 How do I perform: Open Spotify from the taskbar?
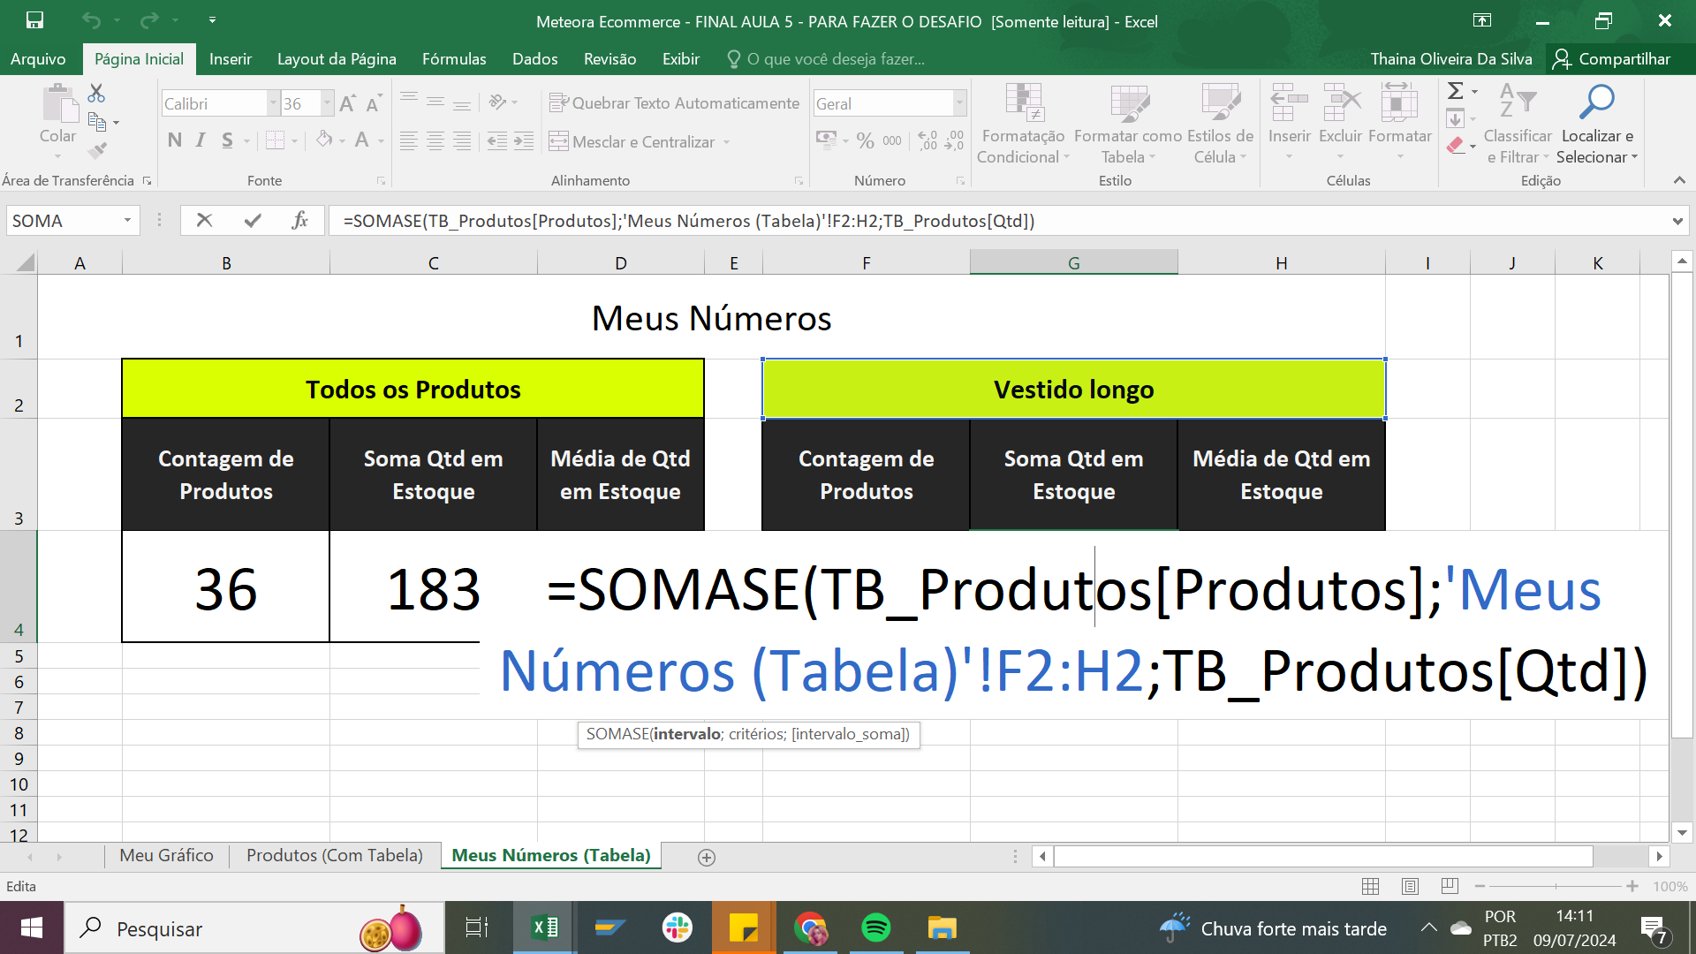(875, 927)
